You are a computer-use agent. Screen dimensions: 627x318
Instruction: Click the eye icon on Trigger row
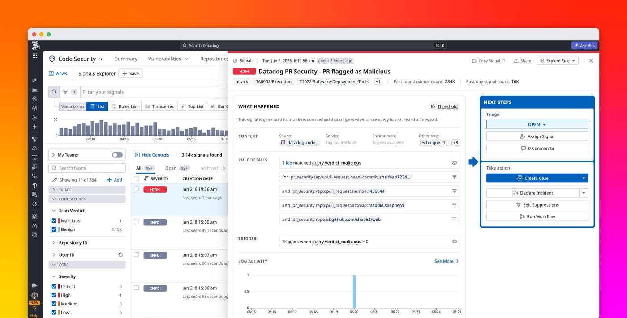[x=454, y=242]
